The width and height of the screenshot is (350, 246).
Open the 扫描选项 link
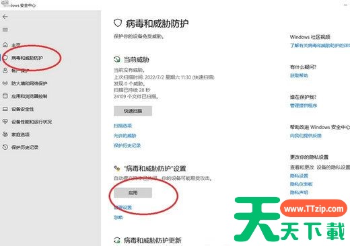click(123, 126)
